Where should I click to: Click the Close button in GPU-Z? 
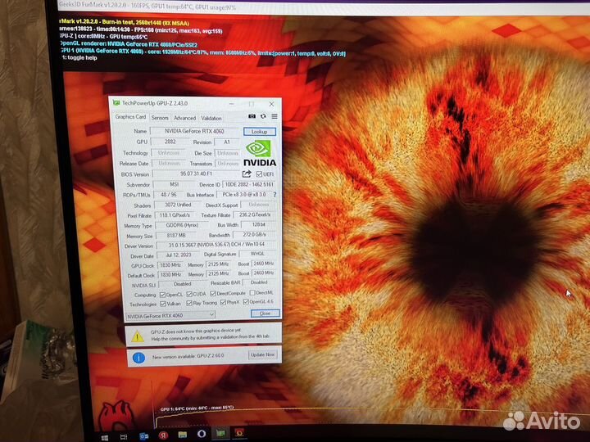click(265, 313)
